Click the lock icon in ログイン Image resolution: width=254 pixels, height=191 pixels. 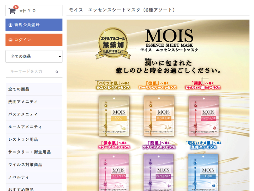click(11, 40)
